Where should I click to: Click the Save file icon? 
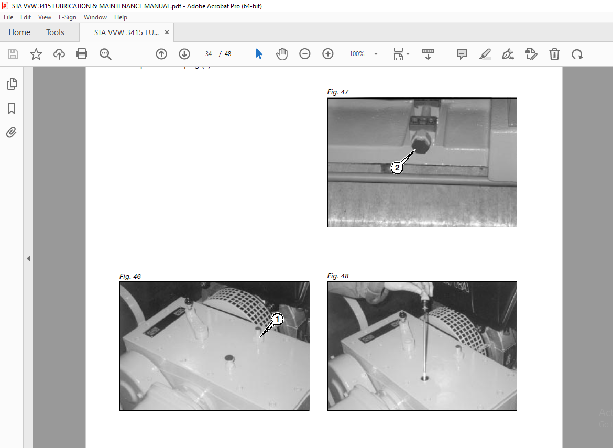(x=13, y=54)
